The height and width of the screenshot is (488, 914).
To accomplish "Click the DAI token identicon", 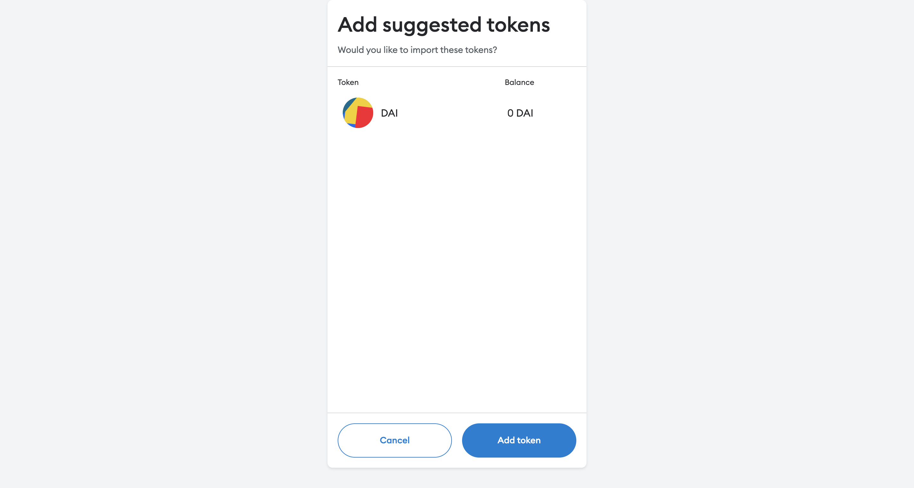I will 358,113.
